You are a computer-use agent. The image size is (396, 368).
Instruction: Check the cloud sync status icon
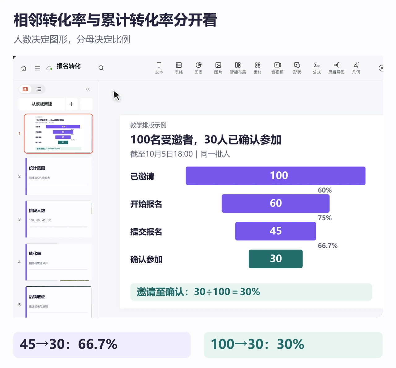[49, 68]
